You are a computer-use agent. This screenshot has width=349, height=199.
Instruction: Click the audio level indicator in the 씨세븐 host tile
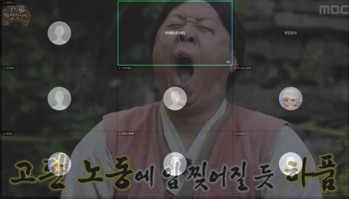228,62
